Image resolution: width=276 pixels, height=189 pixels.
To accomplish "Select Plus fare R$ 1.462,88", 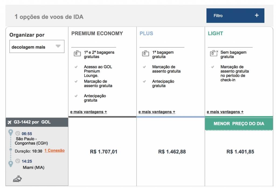I will point(172,152).
